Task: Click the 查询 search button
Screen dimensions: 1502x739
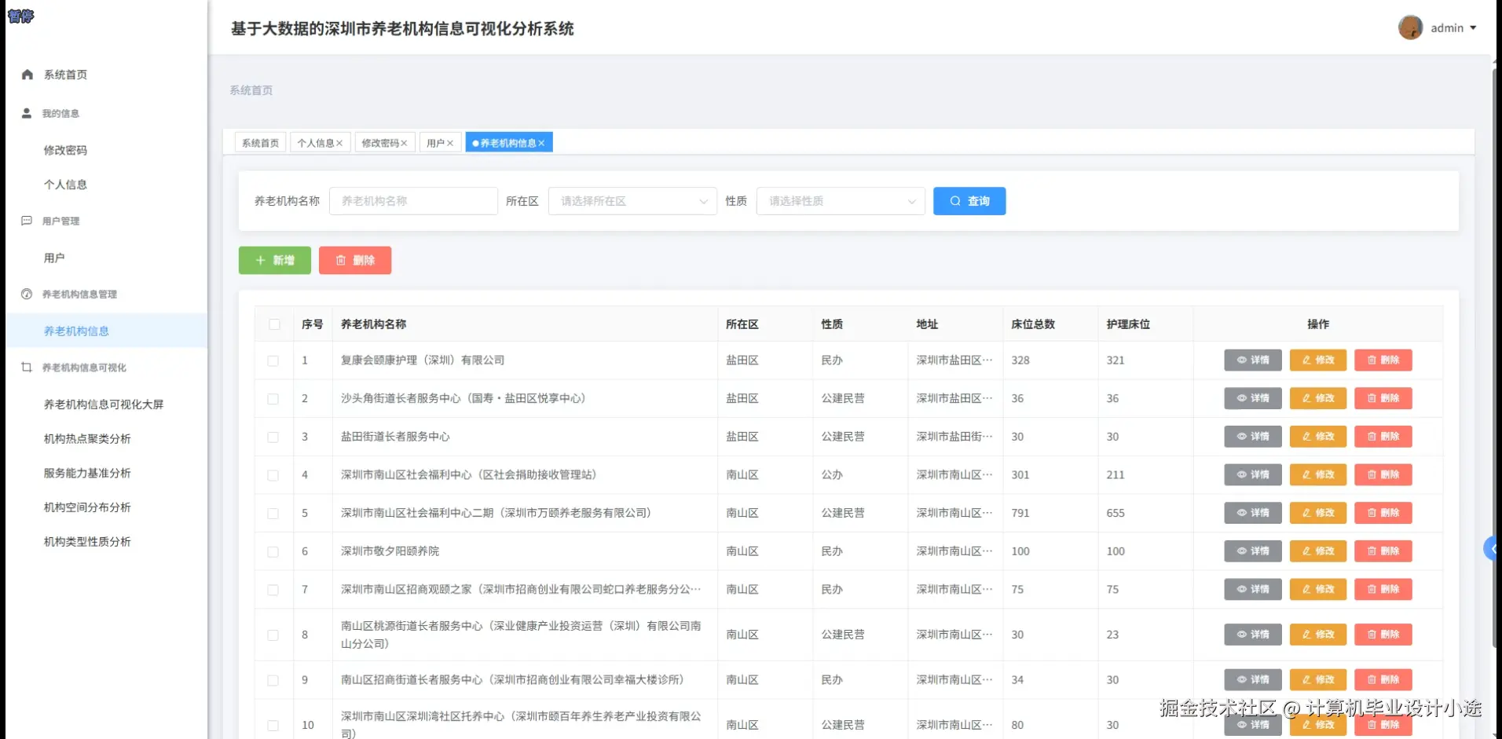Action: tap(969, 201)
